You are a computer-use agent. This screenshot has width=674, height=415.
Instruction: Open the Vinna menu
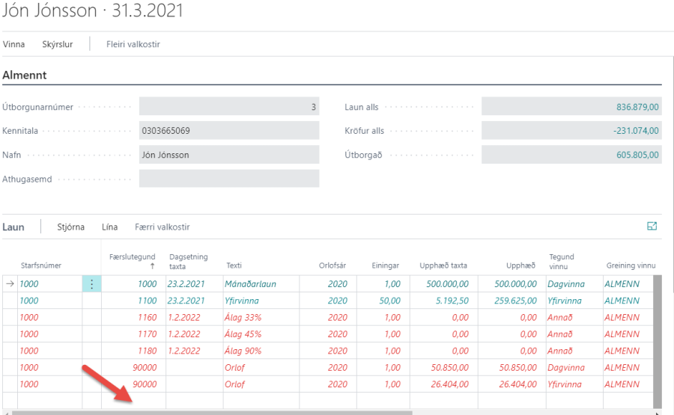tap(14, 44)
